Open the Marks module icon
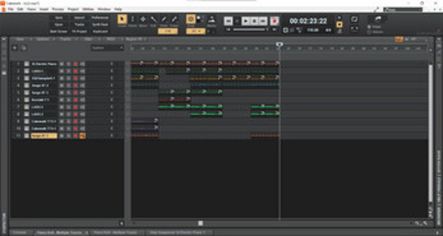443x236 pixels. pos(212,19)
